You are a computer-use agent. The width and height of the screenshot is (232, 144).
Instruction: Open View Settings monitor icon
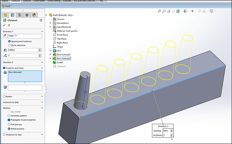click(211, 11)
